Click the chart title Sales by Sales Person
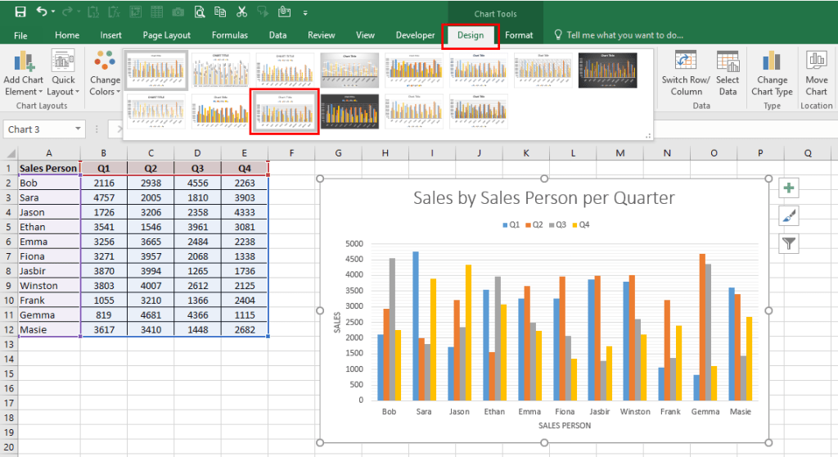The height and width of the screenshot is (457, 838). pyautogui.click(x=544, y=198)
